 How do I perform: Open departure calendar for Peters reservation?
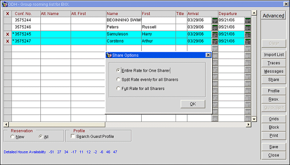pyautogui.click(x=248, y=27)
